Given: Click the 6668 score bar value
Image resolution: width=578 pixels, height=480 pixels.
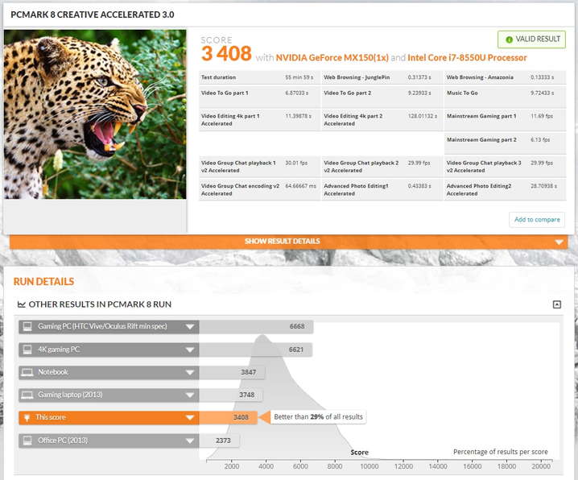Looking at the screenshot, I should click(297, 326).
